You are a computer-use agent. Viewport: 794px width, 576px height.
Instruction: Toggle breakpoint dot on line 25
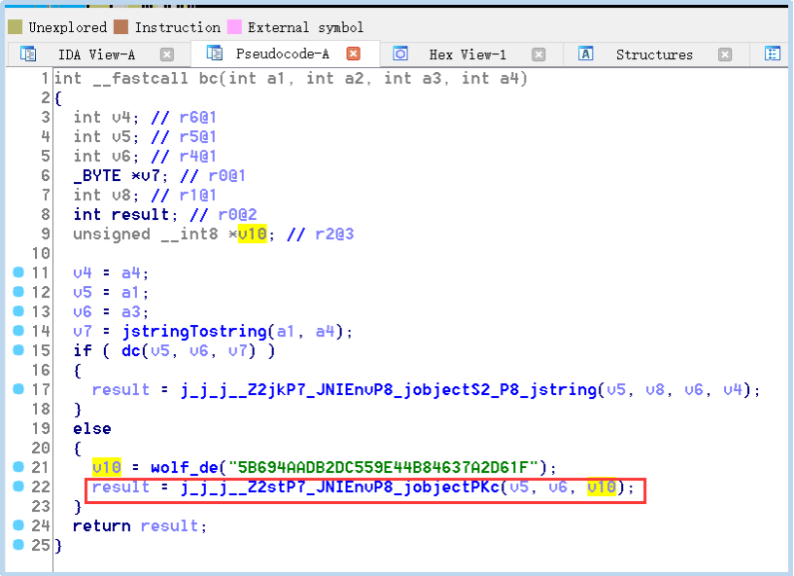click(x=18, y=545)
